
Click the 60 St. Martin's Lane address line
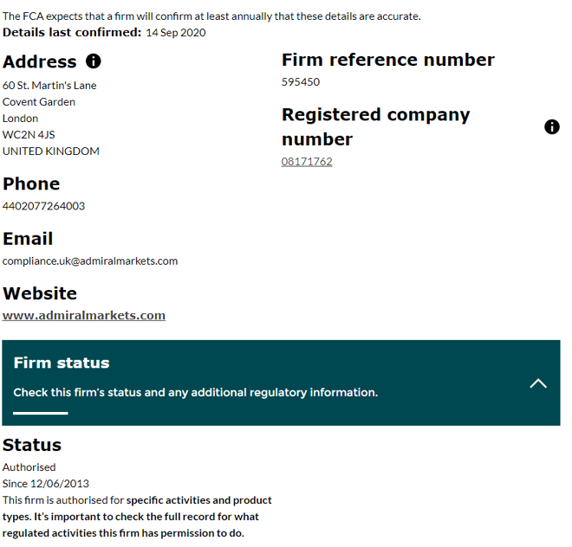tap(49, 86)
